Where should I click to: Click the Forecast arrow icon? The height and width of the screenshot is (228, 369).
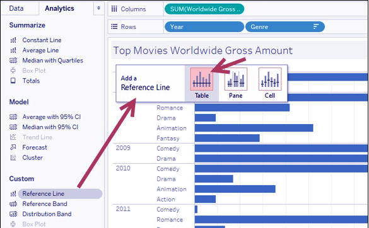(13, 147)
